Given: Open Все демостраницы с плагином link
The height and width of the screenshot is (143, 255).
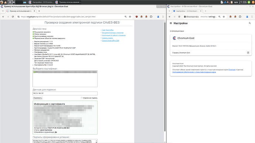Looking at the screenshot, I should click(113, 32).
